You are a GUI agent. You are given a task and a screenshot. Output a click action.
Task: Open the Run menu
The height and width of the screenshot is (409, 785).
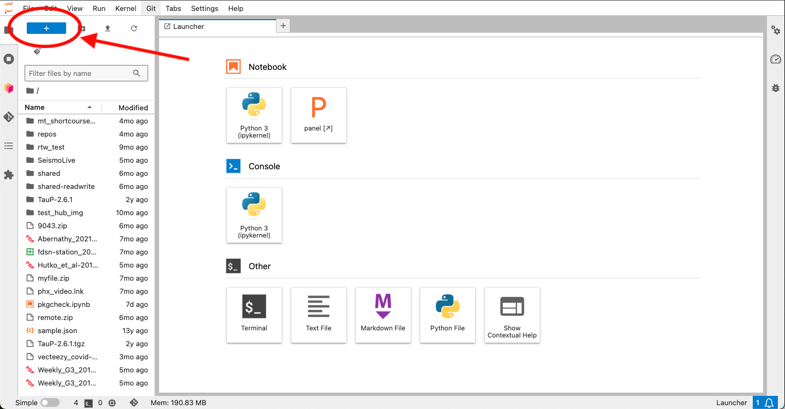pyautogui.click(x=99, y=8)
